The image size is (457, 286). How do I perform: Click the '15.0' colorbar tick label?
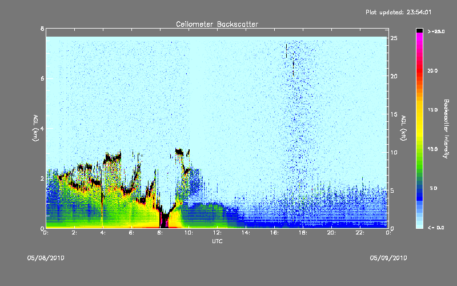pyautogui.click(x=432, y=110)
